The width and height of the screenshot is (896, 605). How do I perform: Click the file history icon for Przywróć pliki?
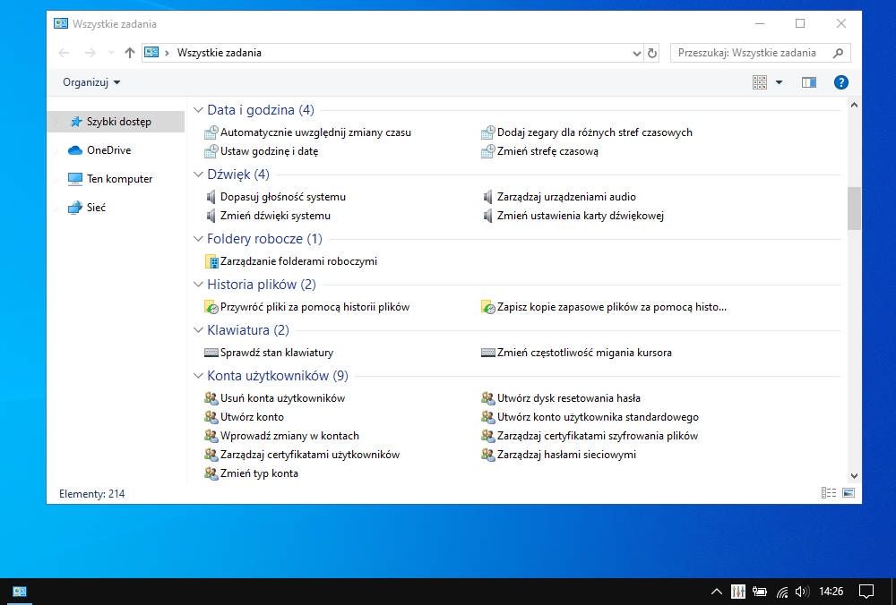(x=211, y=307)
